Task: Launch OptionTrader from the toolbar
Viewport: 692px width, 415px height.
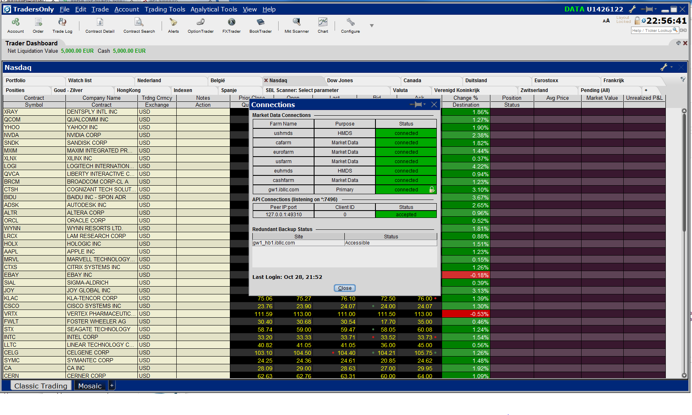Action: click(200, 25)
